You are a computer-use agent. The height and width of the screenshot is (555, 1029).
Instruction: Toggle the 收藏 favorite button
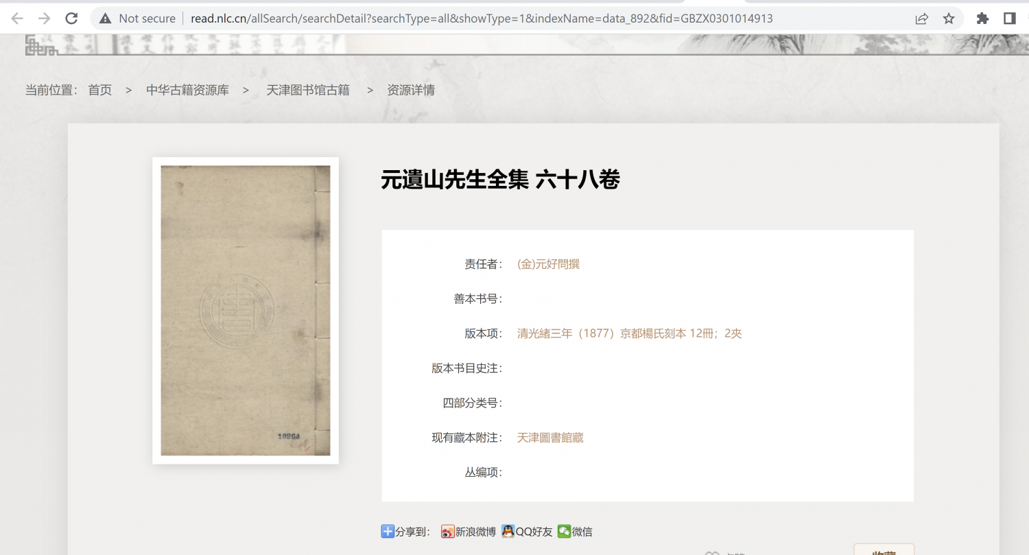click(x=884, y=552)
